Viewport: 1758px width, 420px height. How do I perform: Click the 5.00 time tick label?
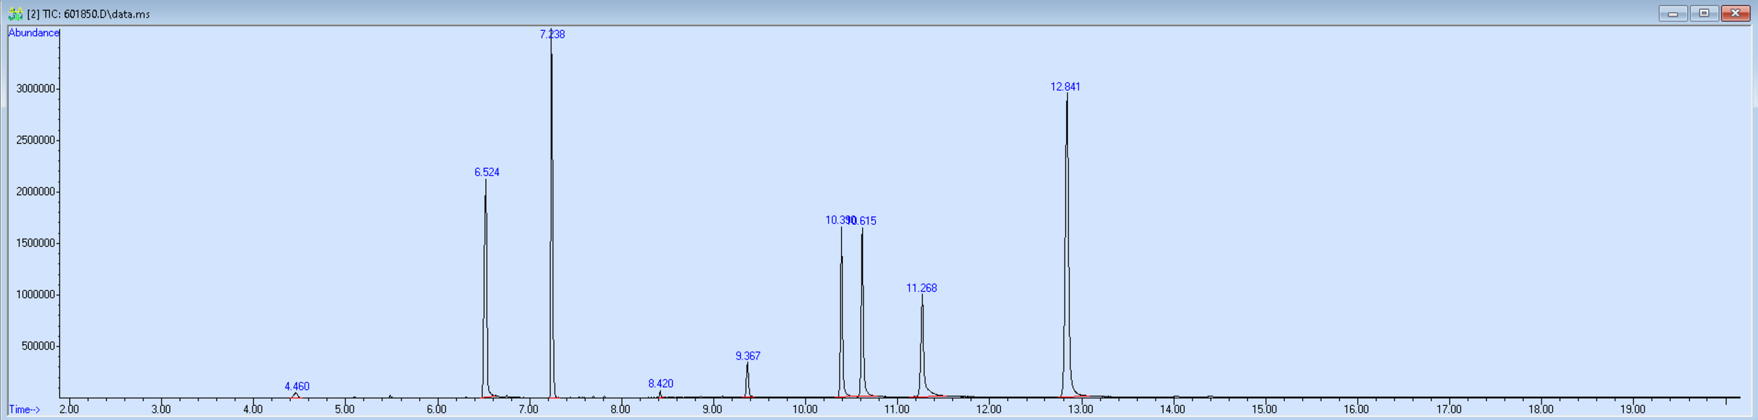point(345,409)
